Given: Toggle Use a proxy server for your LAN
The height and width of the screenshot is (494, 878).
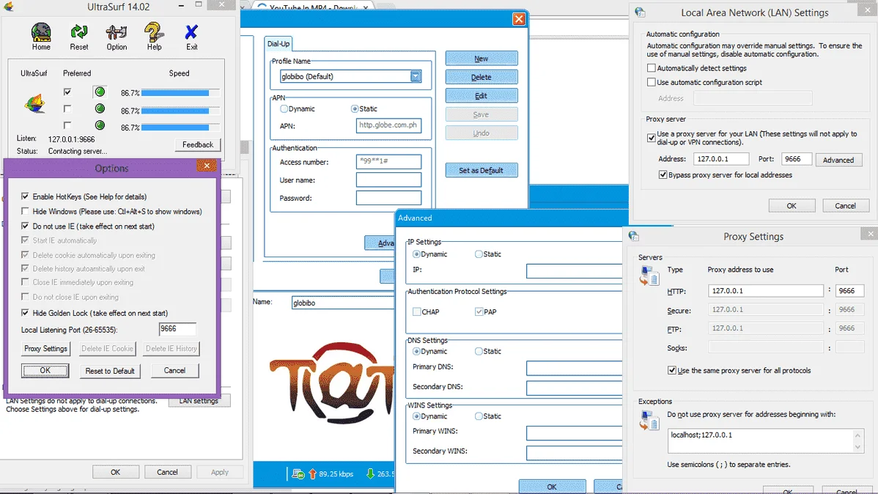Looking at the screenshot, I should (x=652, y=138).
